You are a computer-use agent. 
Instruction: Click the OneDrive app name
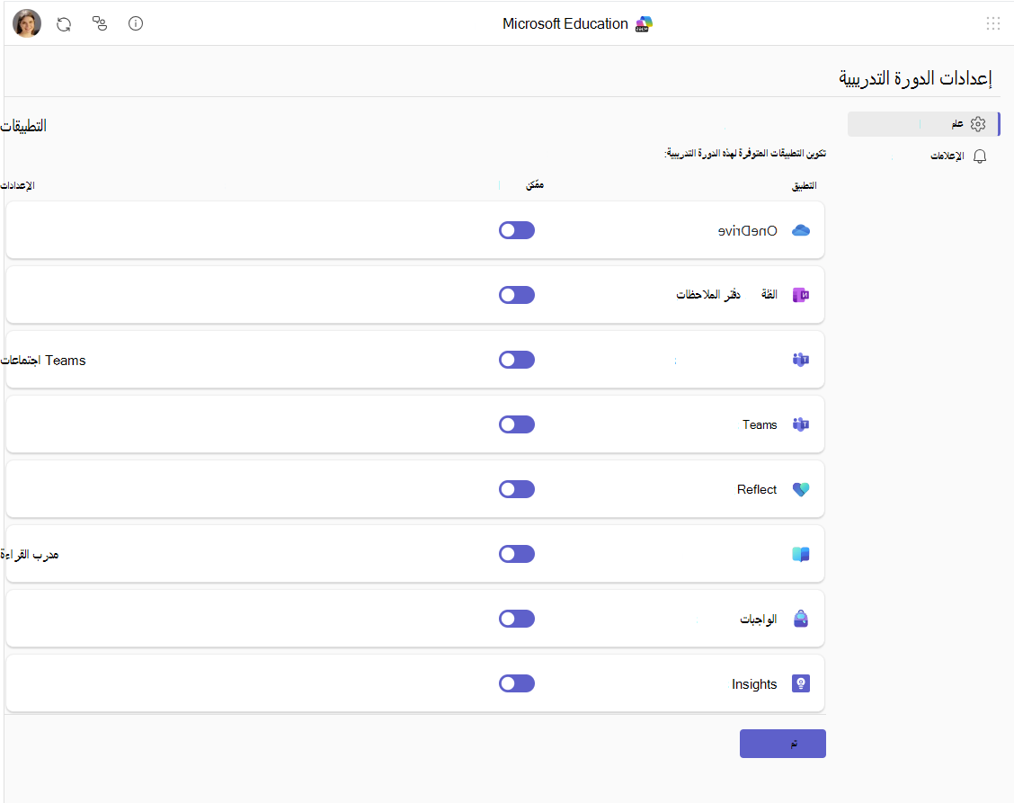point(748,231)
